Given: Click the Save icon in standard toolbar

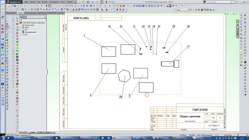Looking at the screenshot, I should click(x=15, y=6).
